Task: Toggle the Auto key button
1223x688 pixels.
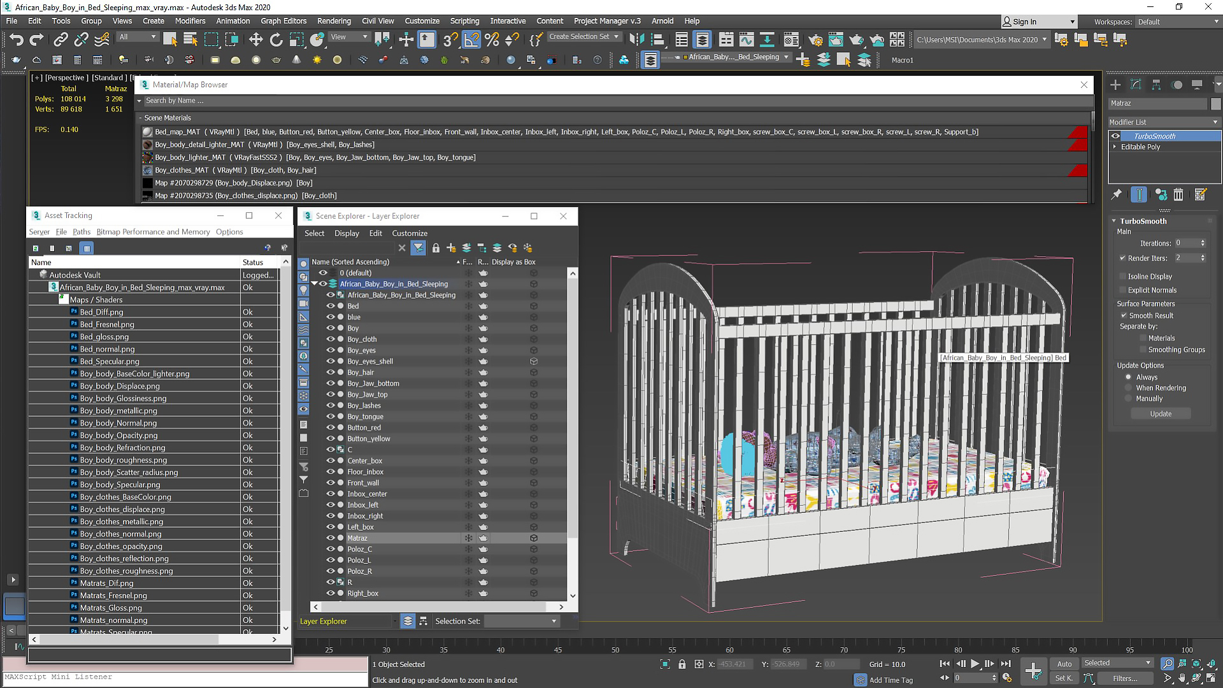Action: pos(1064,664)
